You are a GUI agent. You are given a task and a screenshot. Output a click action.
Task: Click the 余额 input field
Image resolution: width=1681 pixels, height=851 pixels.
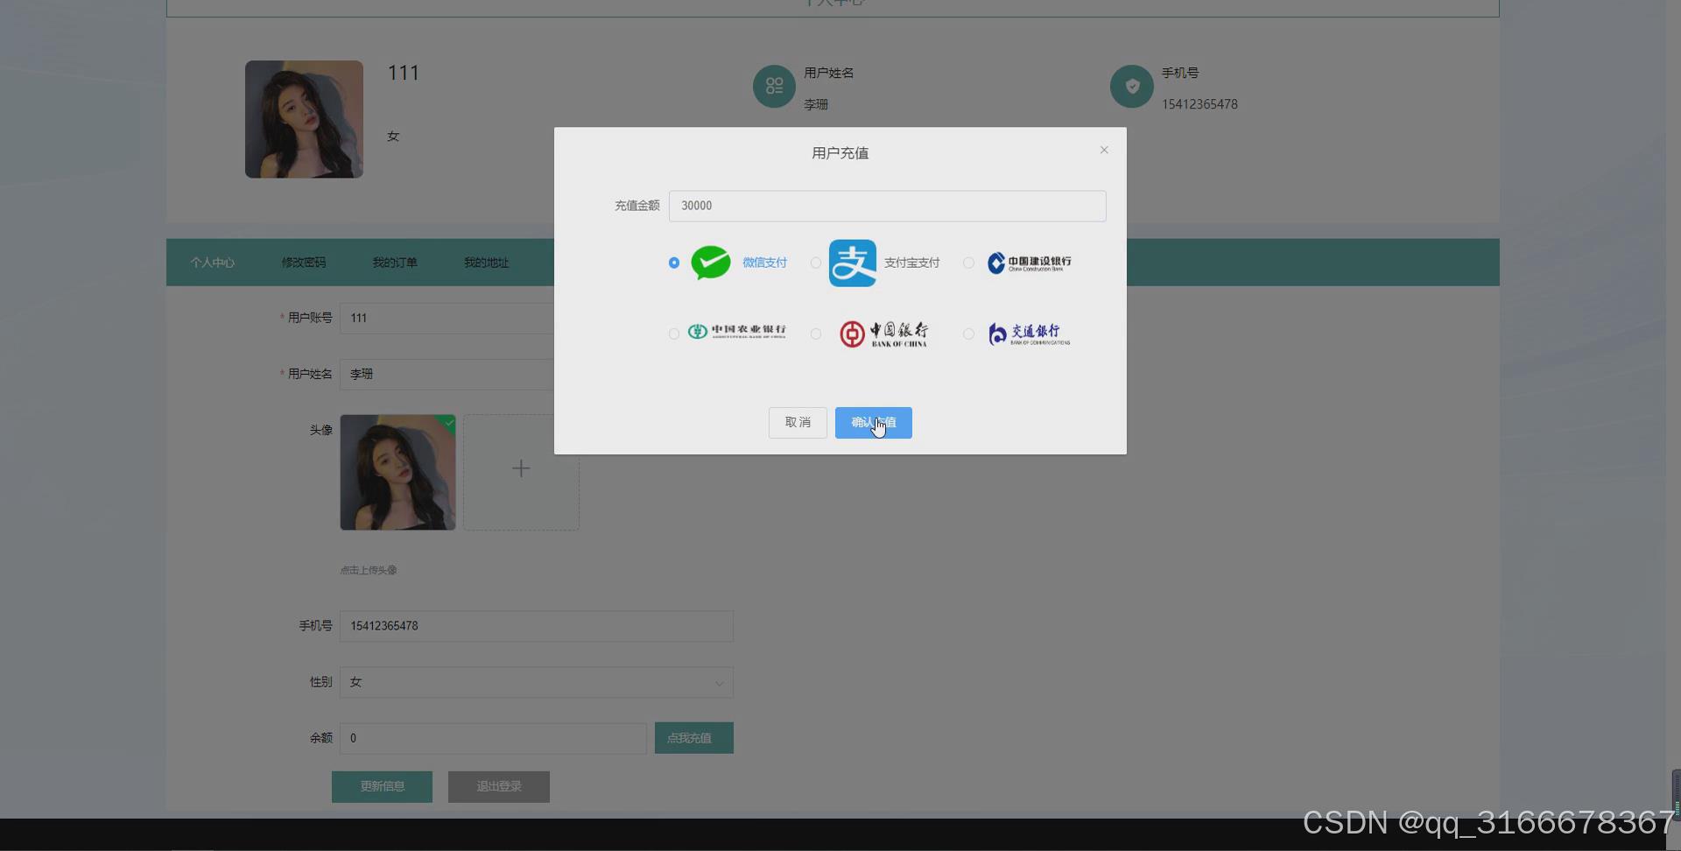(x=493, y=738)
